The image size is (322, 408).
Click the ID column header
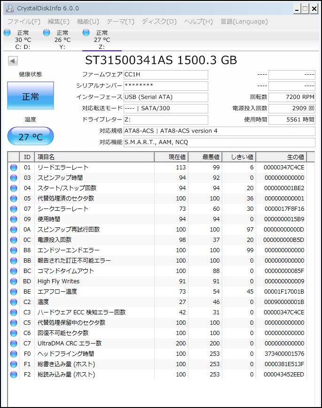point(27,157)
